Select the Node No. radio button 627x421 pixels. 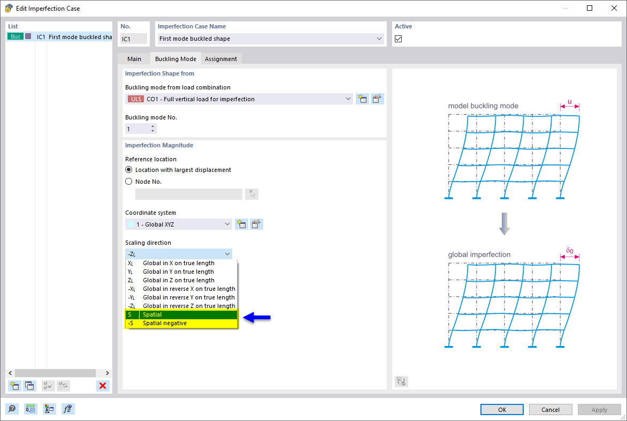128,182
